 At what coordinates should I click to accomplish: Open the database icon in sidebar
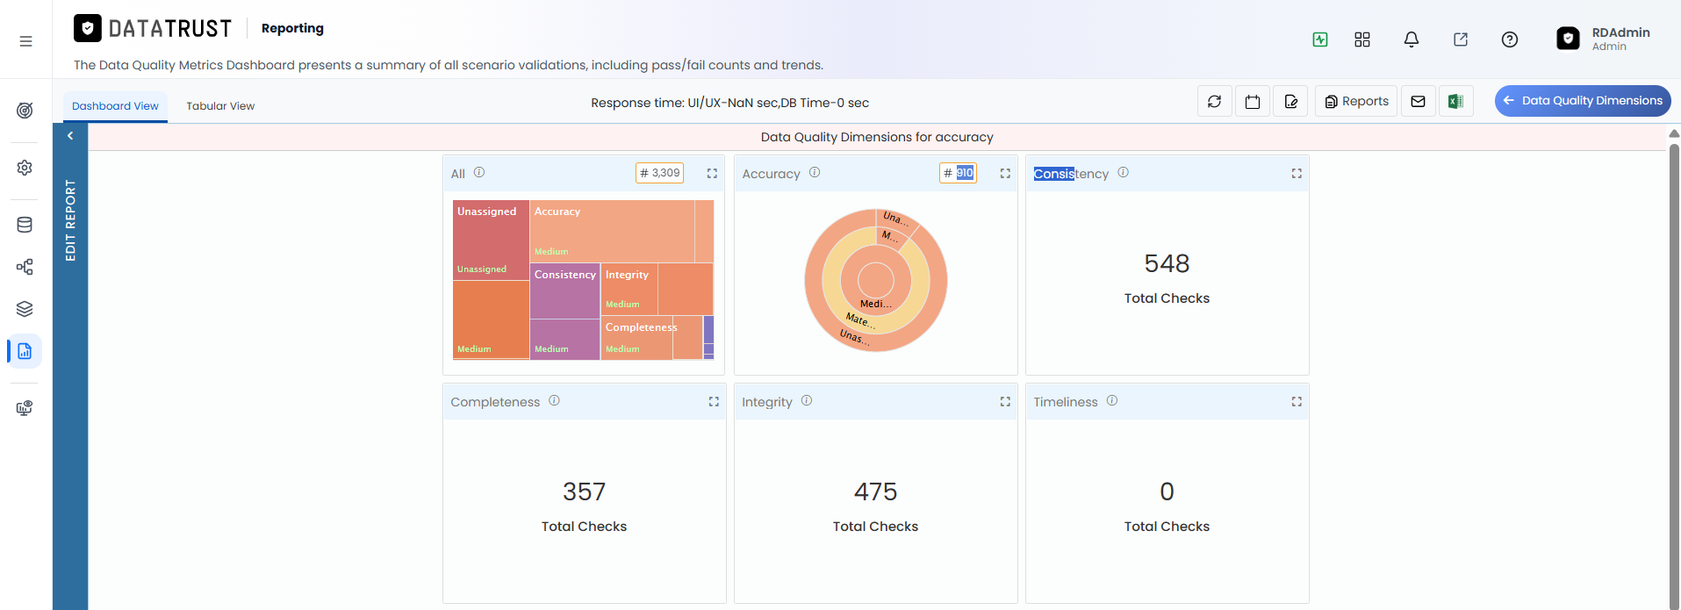pyautogui.click(x=25, y=225)
